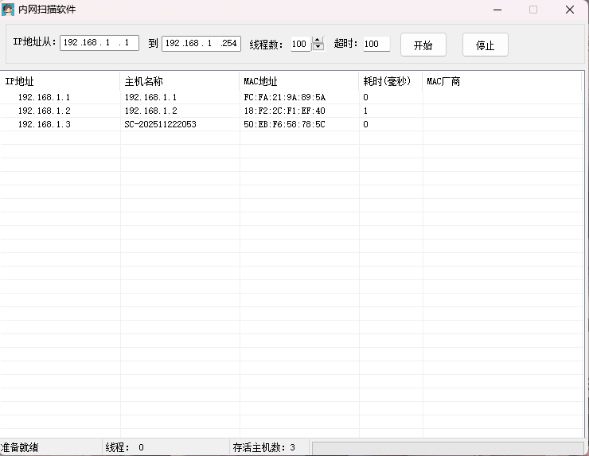Increase thread count with the up arrow
589x456 pixels.
point(318,40)
